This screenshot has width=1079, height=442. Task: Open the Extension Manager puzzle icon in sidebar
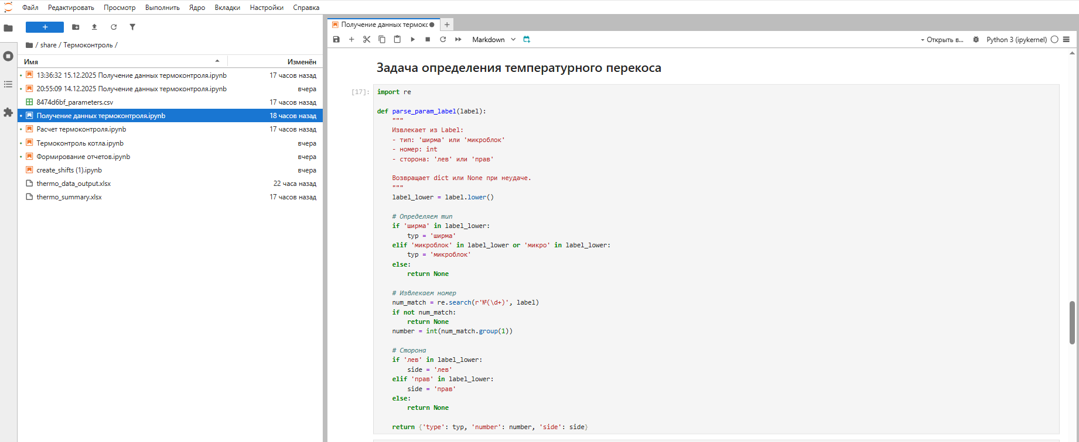tap(8, 112)
